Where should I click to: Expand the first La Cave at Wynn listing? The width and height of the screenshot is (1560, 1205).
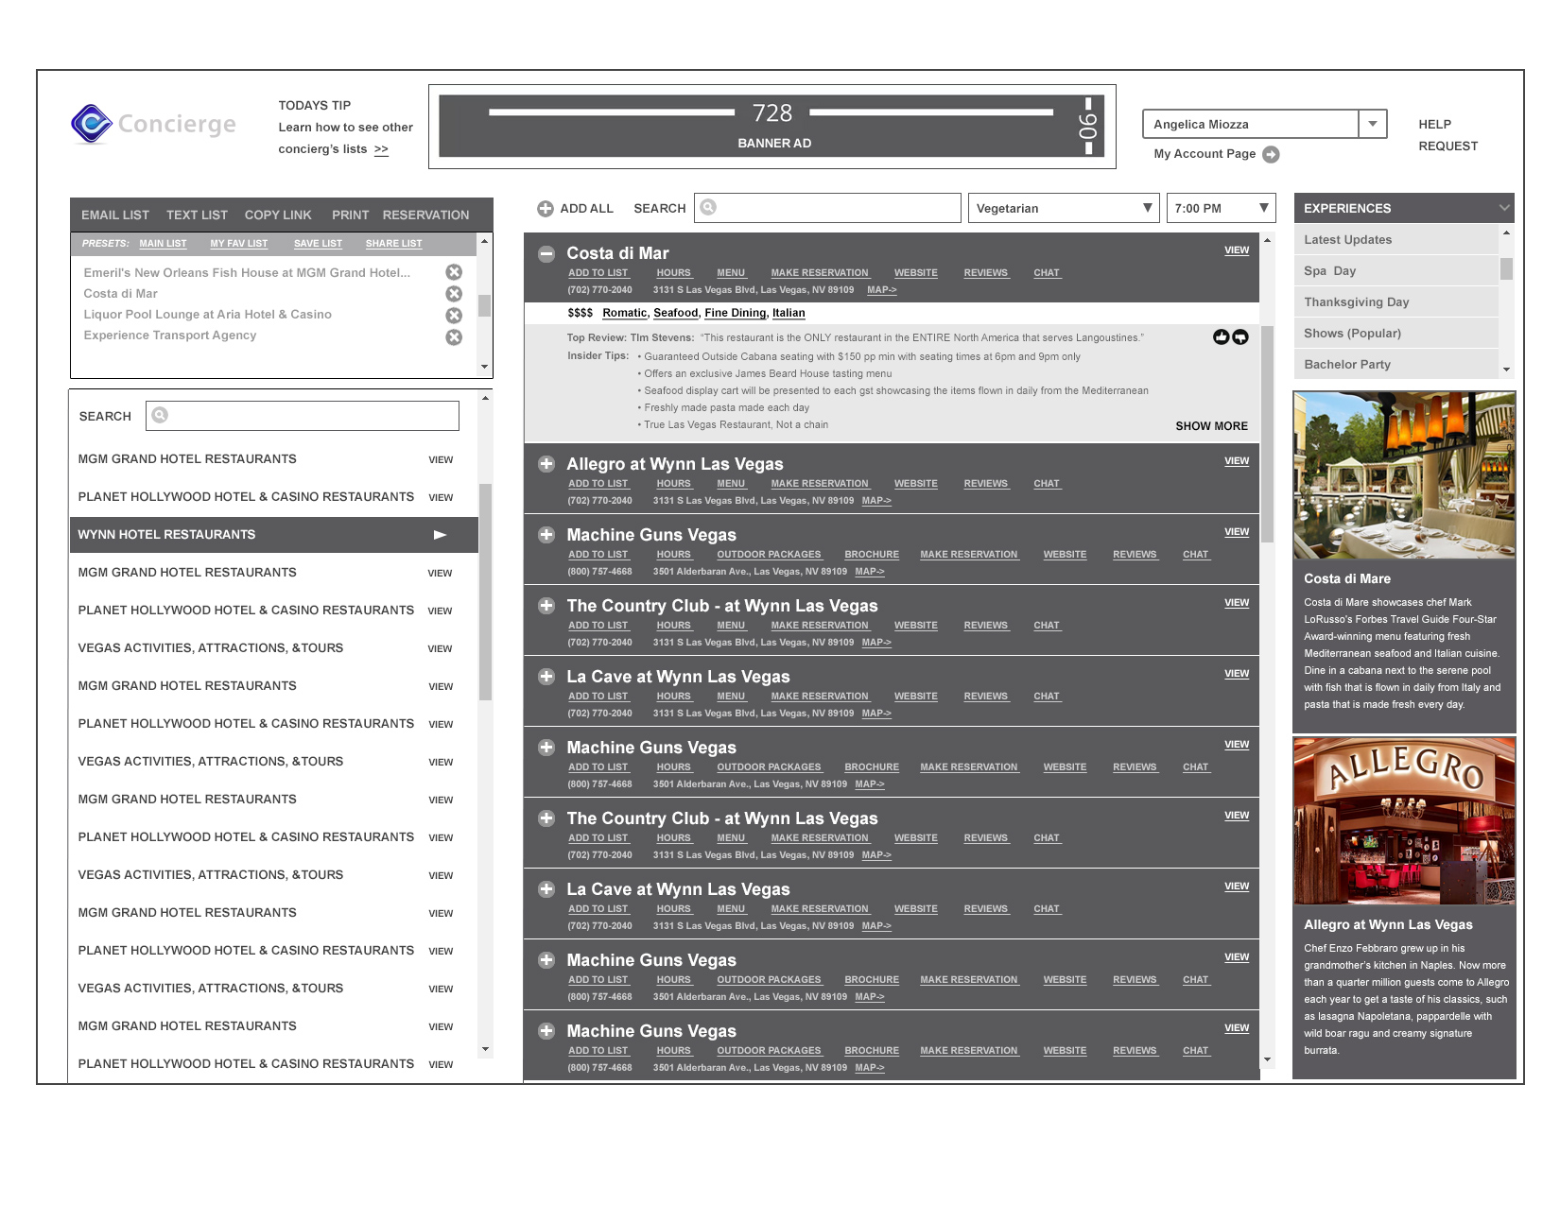tap(546, 677)
